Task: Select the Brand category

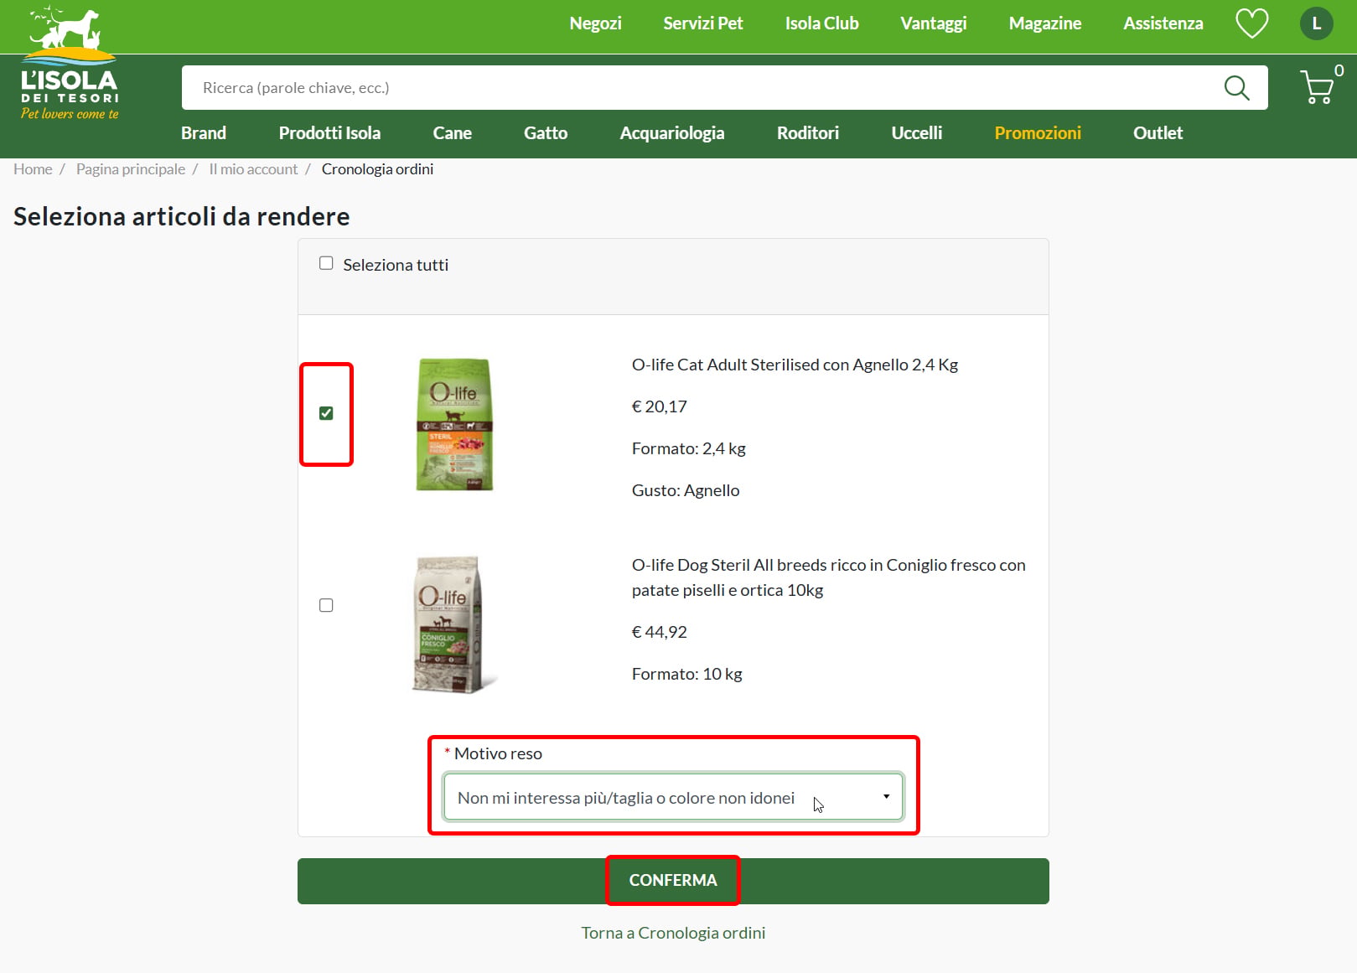Action: coord(204,133)
